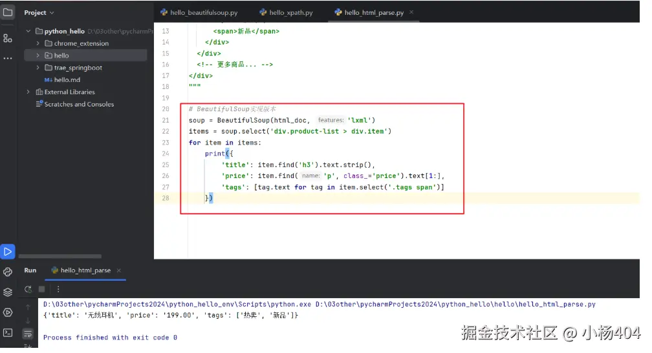Click the down arrow in Run console
The height and width of the screenshot is (353, 652).
coord(28,320)
